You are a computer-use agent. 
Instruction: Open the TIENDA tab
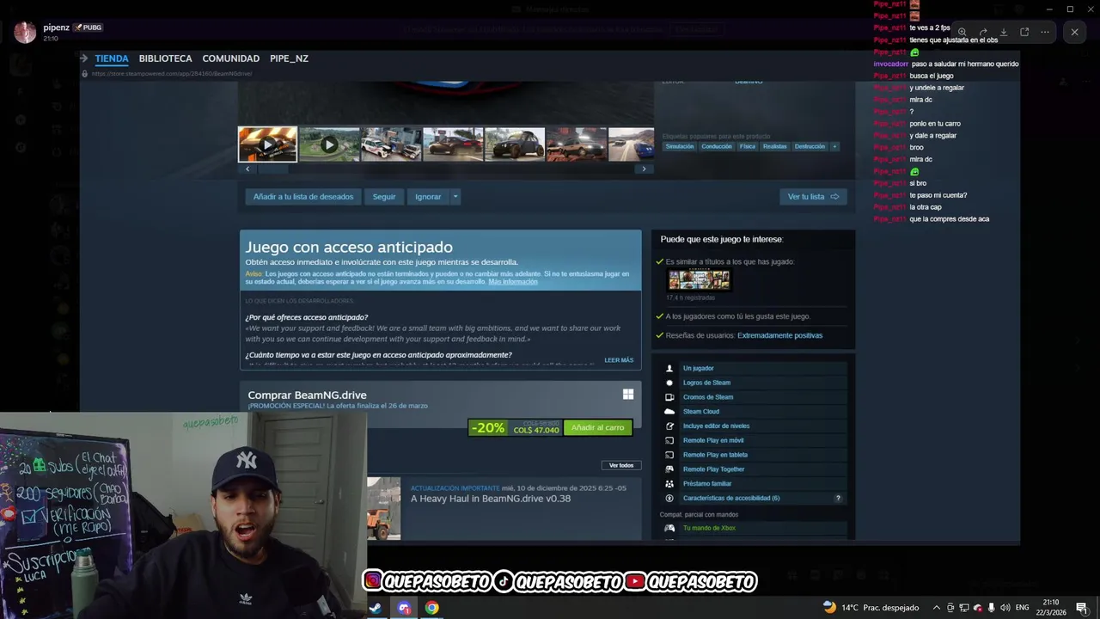click(112, 58)
